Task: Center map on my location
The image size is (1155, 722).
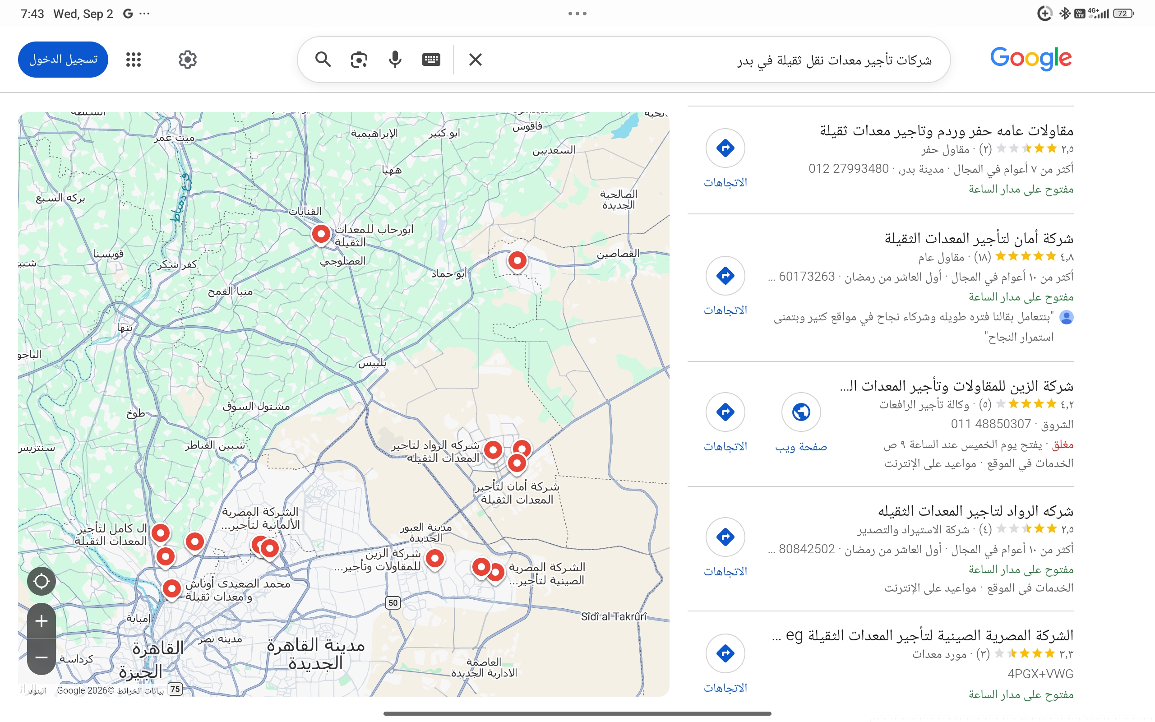Action: [x=42, y=581]
